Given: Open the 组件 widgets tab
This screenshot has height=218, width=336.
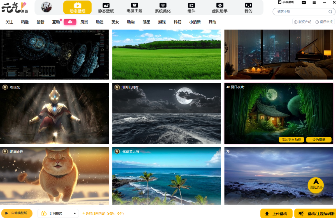Looking at the screenshot, I should (191, 8).
